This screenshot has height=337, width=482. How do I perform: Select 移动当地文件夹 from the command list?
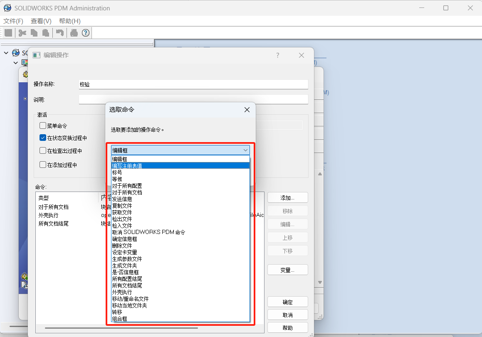180,306
